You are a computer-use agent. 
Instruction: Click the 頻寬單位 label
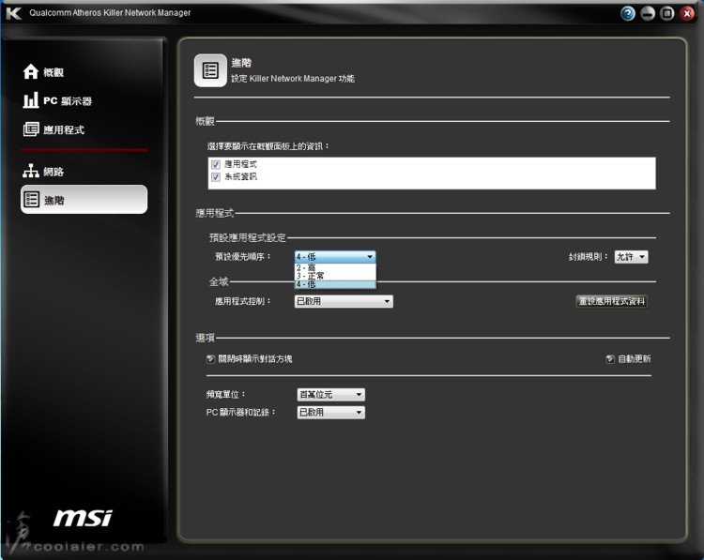coord(226,394)
